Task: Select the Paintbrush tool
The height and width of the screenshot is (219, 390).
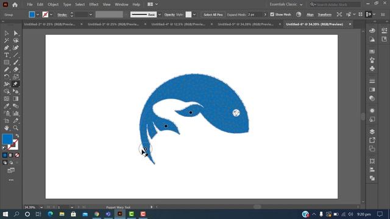Action: point(16,62)
